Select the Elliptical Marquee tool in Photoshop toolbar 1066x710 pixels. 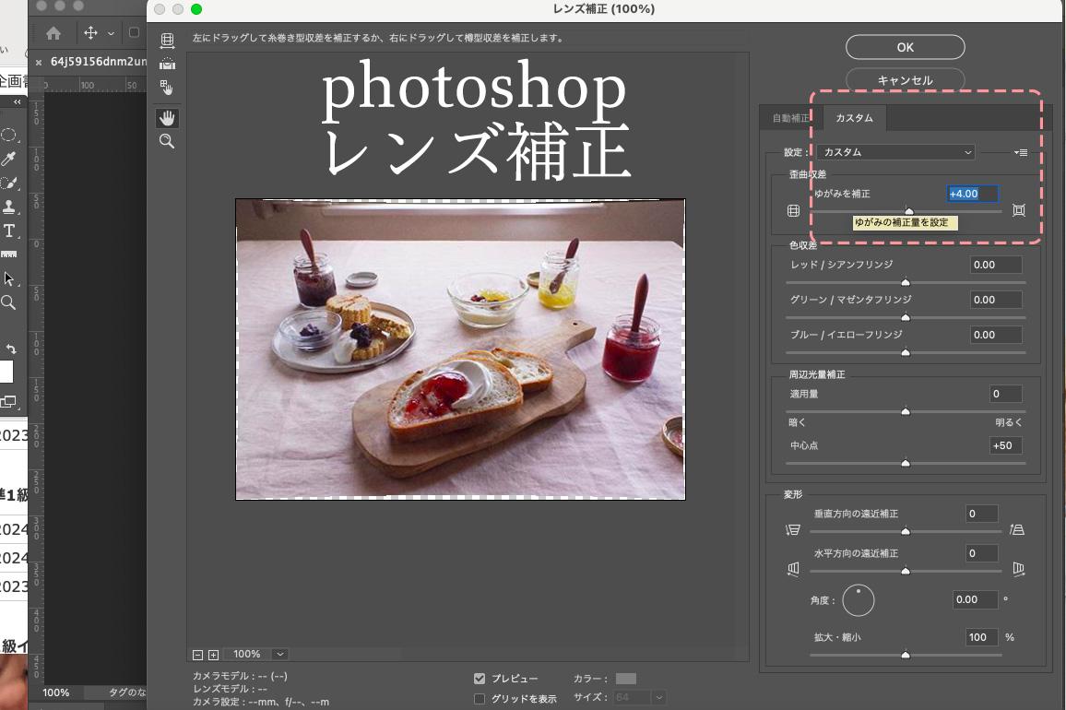click(9, 134)
